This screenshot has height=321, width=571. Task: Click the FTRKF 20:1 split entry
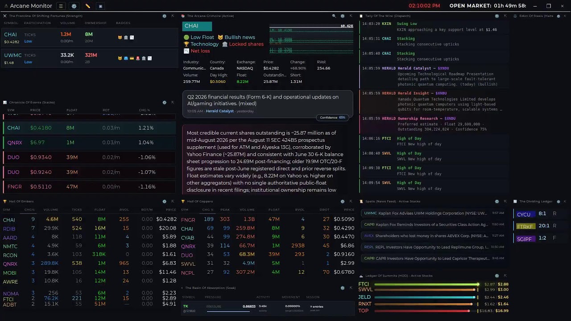pos(541,226)
